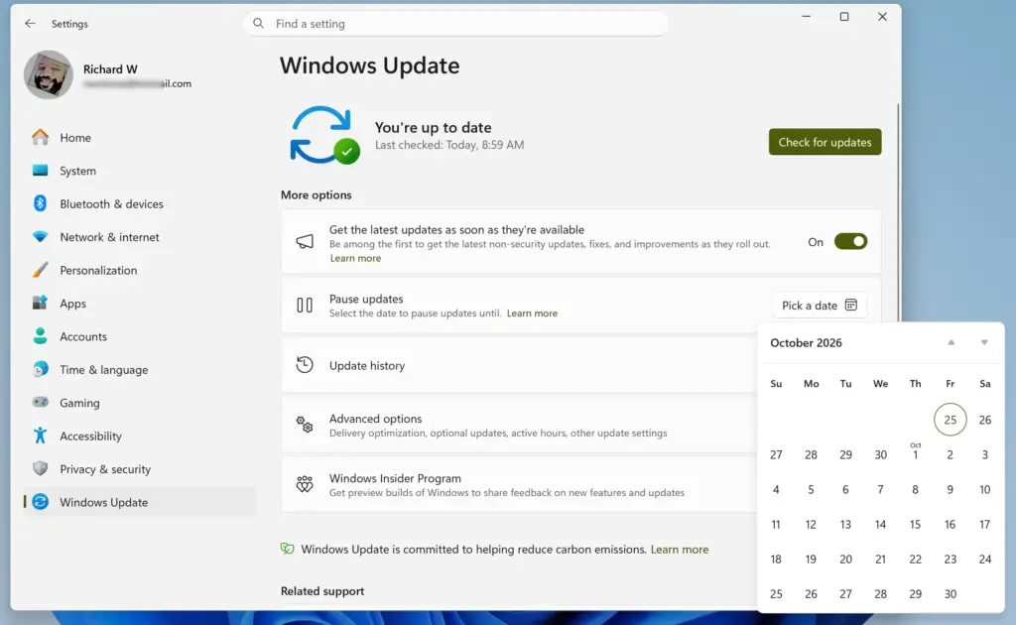Viewport: 1016px width, 625px height.
Task: Click the Check for updates button
Action: pos(825,142)
